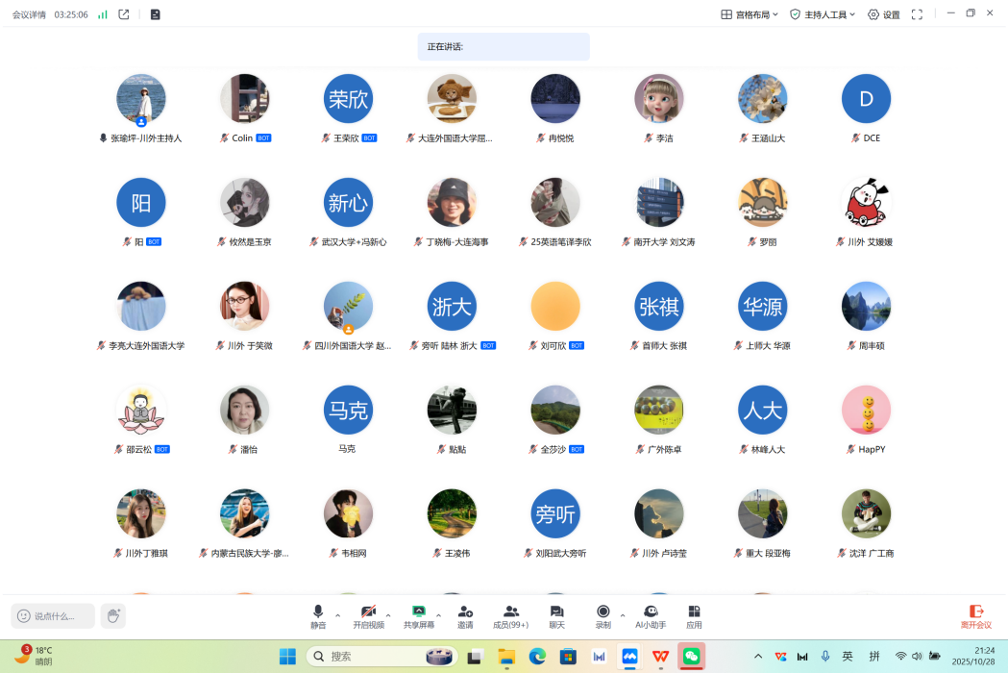Click the network signal strength icon

tap(103, 14)
